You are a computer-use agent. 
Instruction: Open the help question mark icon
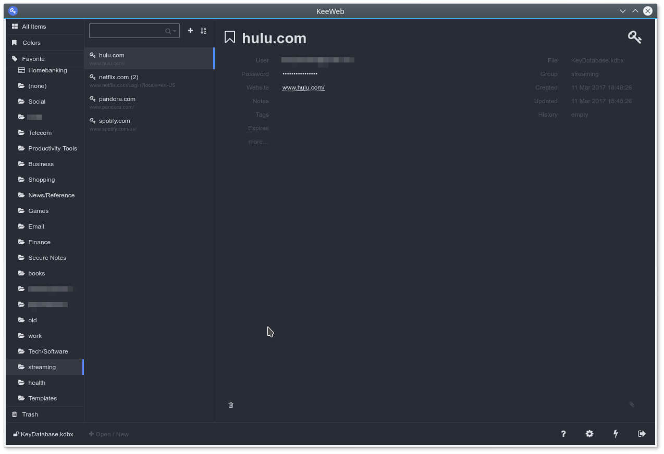pyautogui.click(x=563, y=434)
